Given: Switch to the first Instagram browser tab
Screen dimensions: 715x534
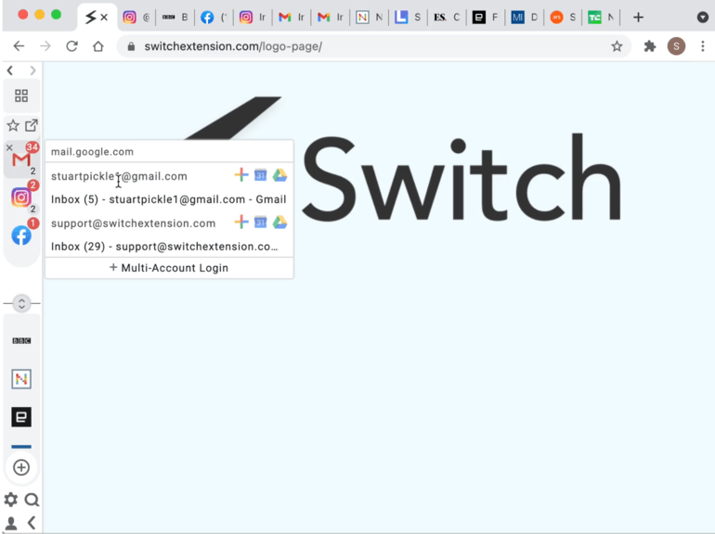Looking at the screenshot, I should 136,18.
